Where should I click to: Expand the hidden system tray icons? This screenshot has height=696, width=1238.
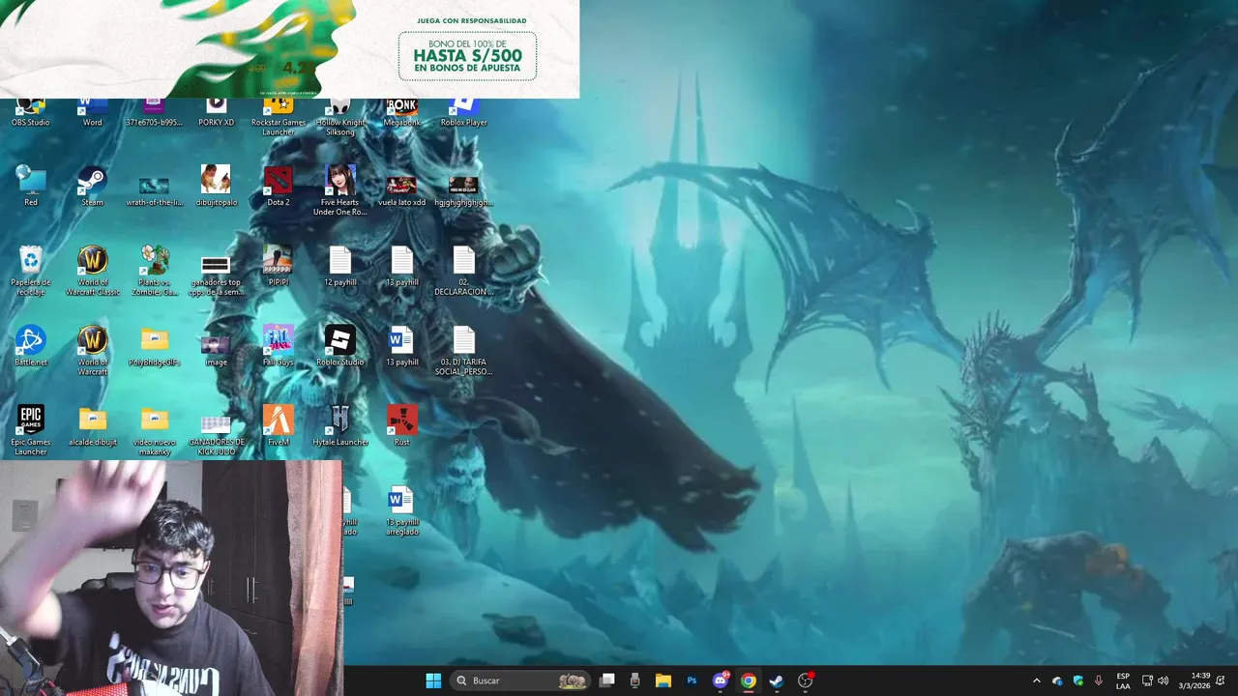1036,681
